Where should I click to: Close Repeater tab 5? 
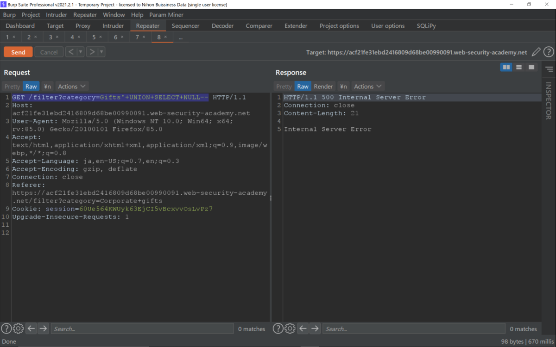101,37
